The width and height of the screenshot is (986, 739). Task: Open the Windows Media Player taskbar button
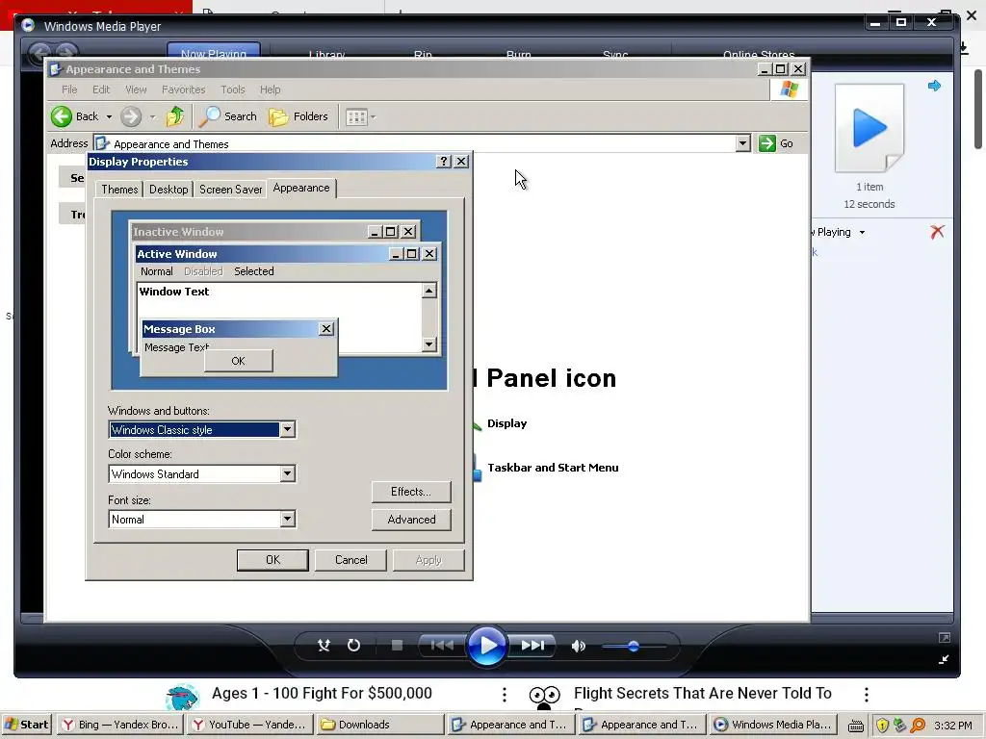click(x=775, y=725)
